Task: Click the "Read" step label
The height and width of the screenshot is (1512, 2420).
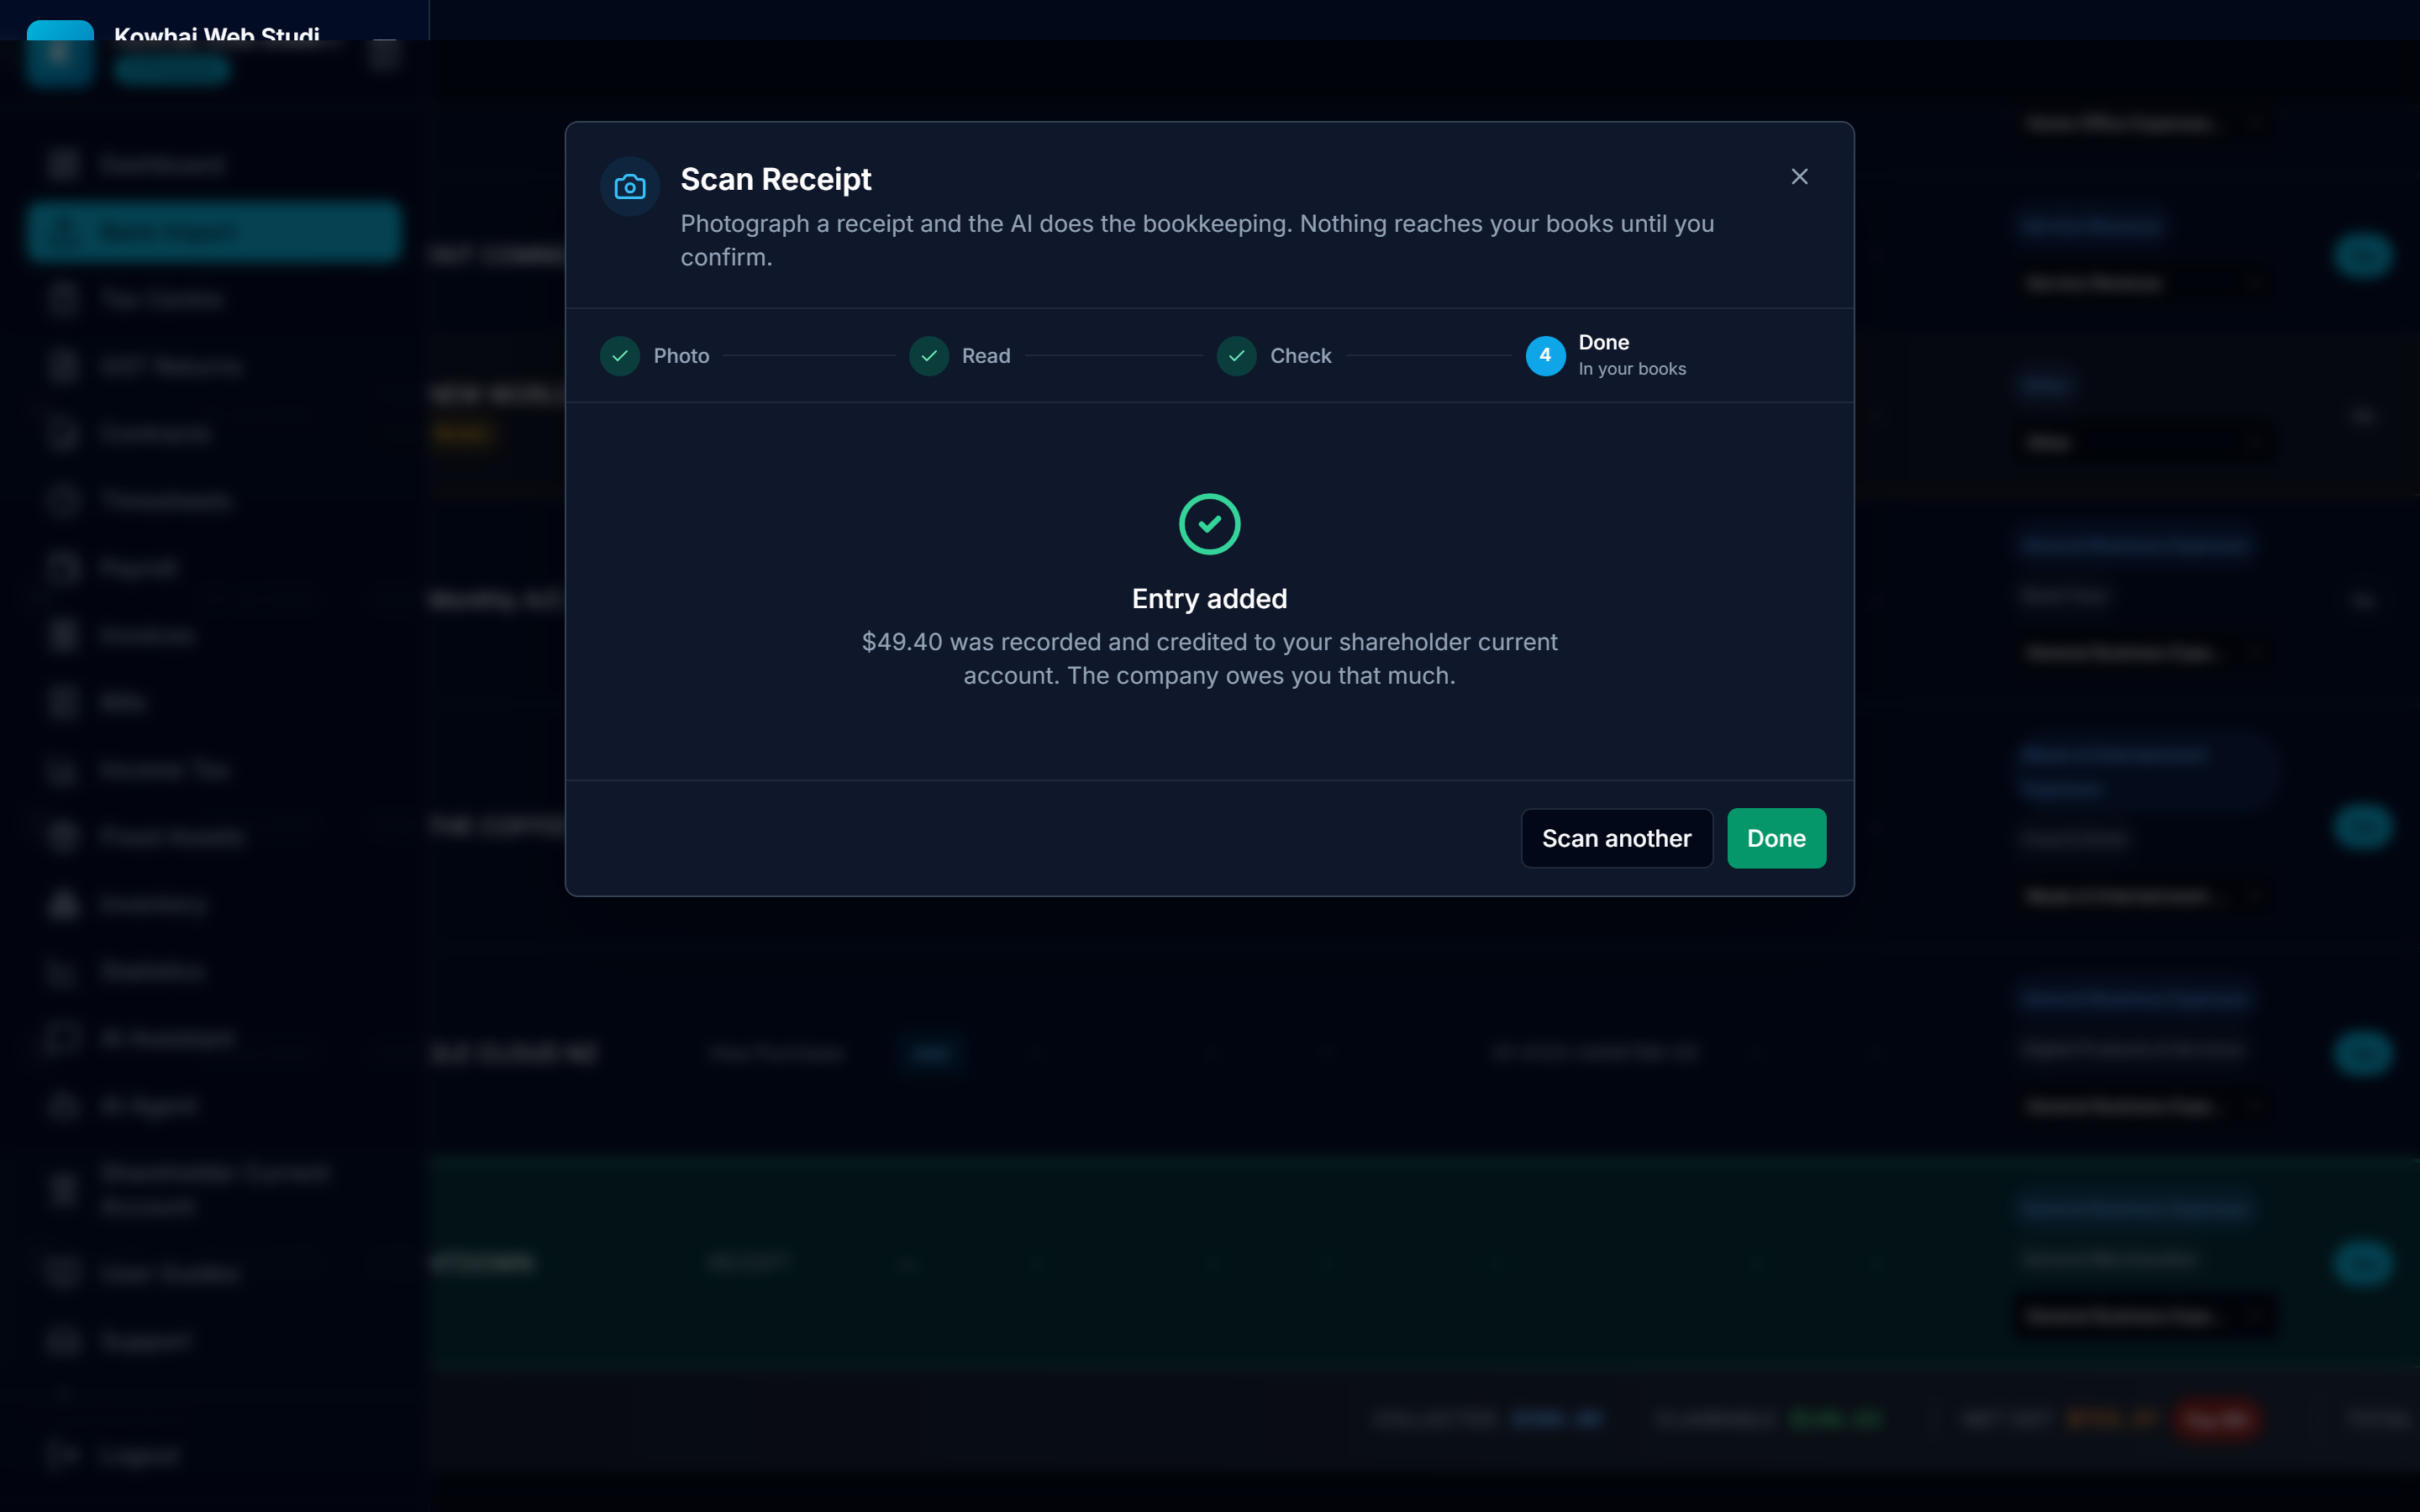Action: click(x=986, y=356)
